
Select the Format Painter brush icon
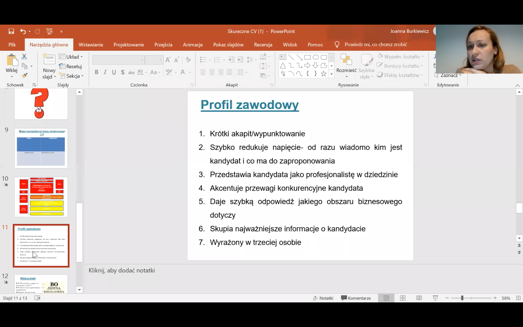point(25,75)
